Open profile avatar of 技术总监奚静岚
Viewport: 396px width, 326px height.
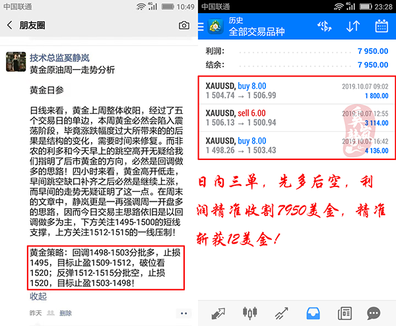[x=16, y=62]
